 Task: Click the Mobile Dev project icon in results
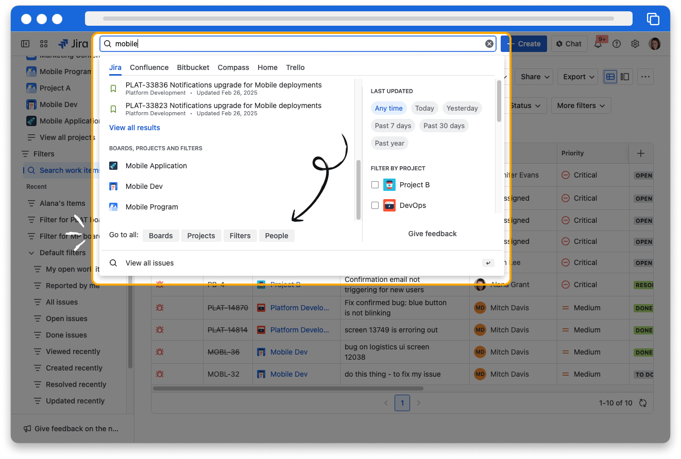pos(113,186)
